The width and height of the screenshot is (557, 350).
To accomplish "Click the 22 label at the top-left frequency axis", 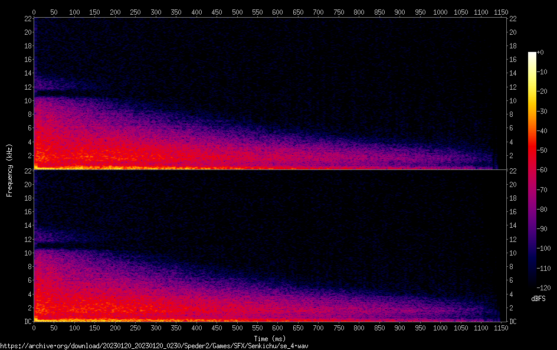I will tap(27, 19).
